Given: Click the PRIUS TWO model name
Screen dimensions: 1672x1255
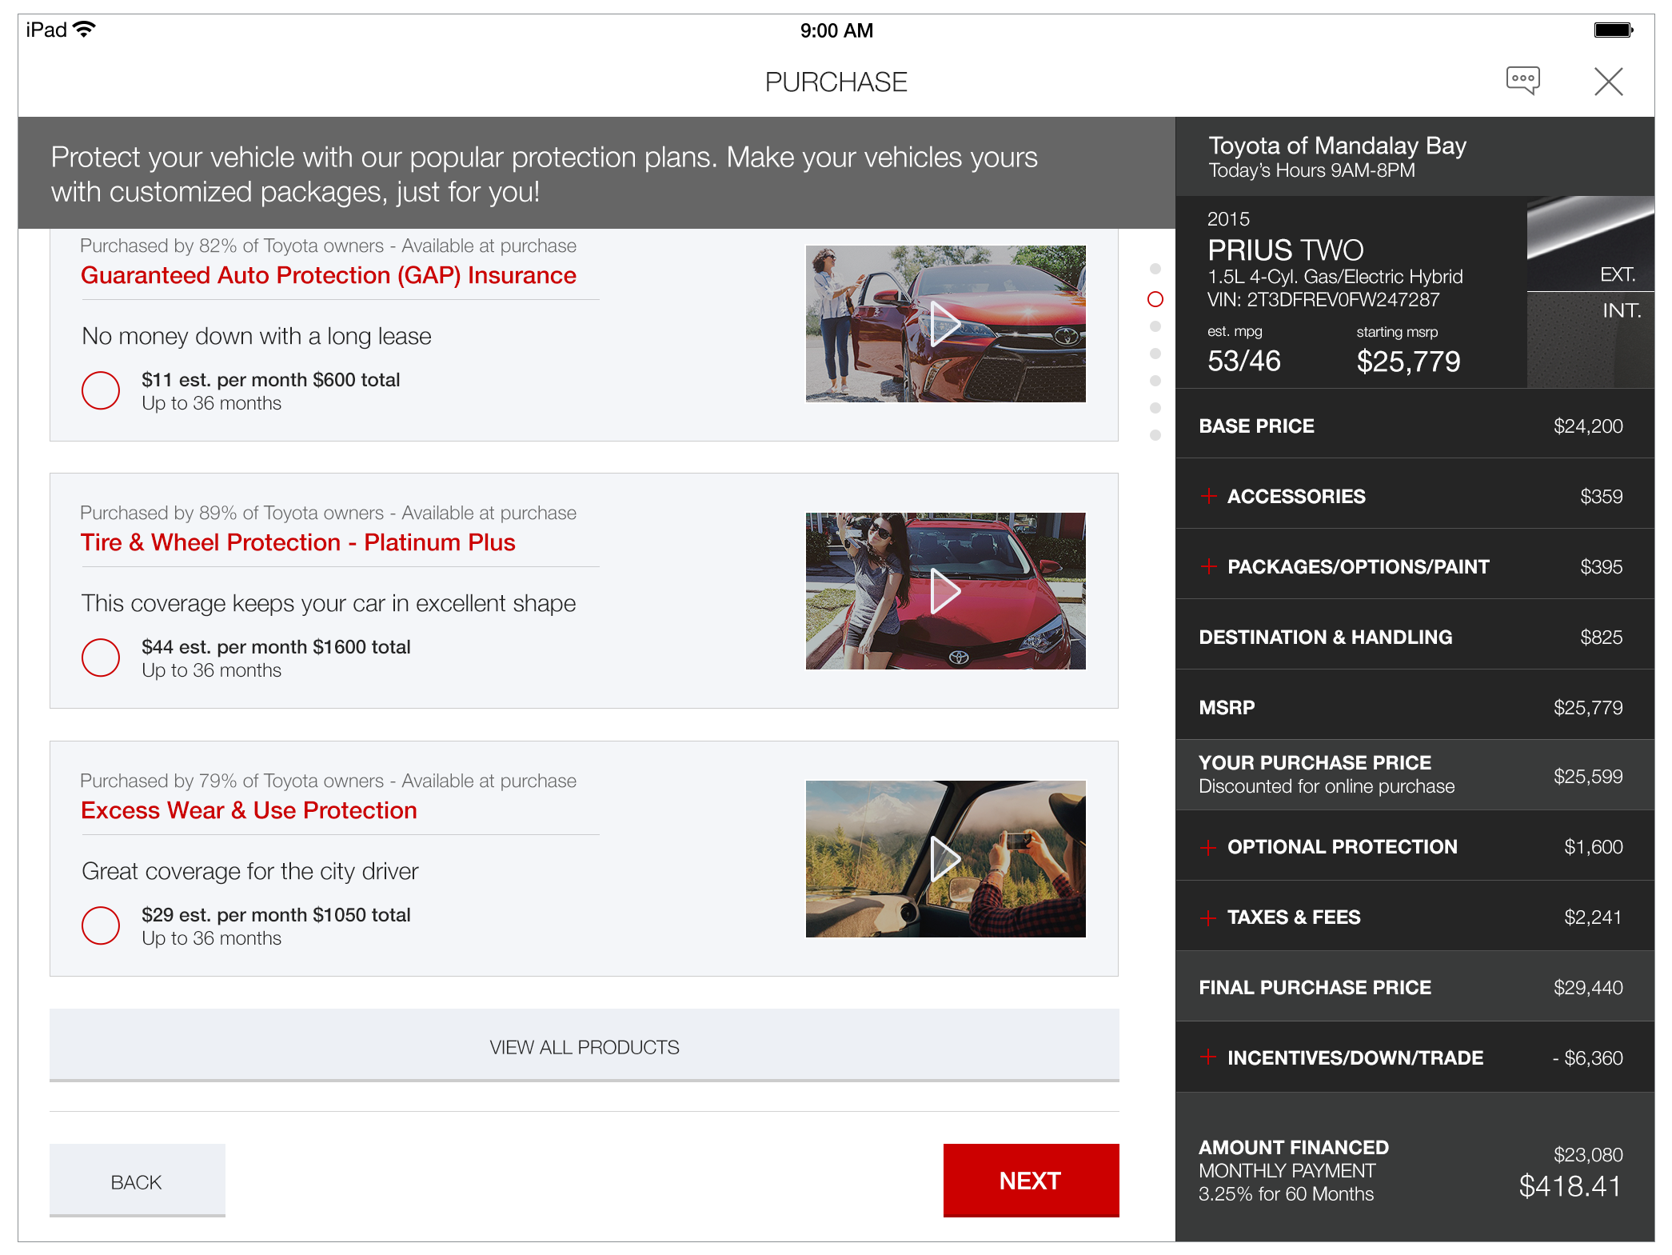Looking at the screenshot, I should (x=1285, y=250).
